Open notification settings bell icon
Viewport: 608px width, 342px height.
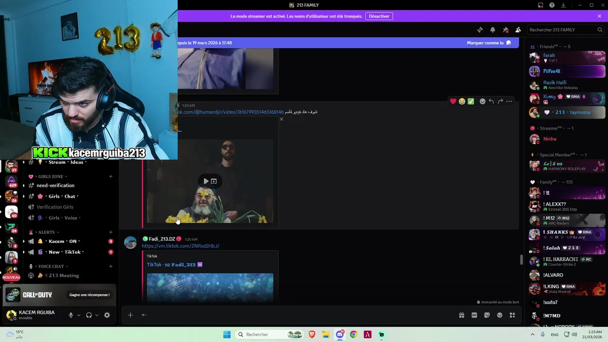pyautogui.click(x=493, y=29)
